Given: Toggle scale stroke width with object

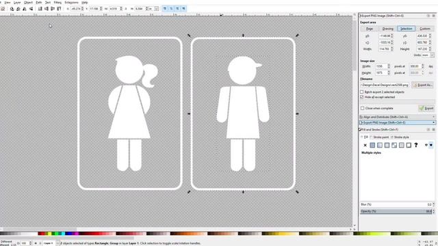Looking at the screenshot, I should (x=165, y=9).
